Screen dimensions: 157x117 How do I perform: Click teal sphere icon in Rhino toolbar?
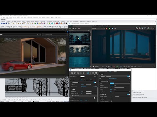click(52, 23)
